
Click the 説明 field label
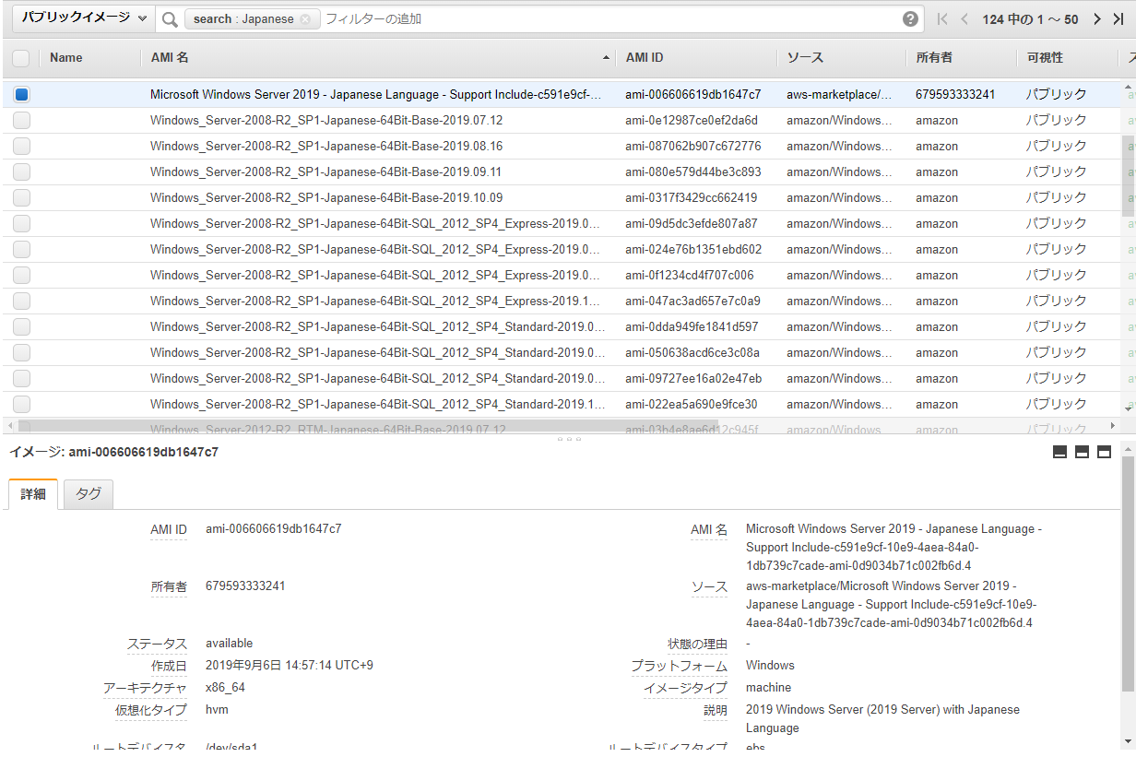click(716, 711)
